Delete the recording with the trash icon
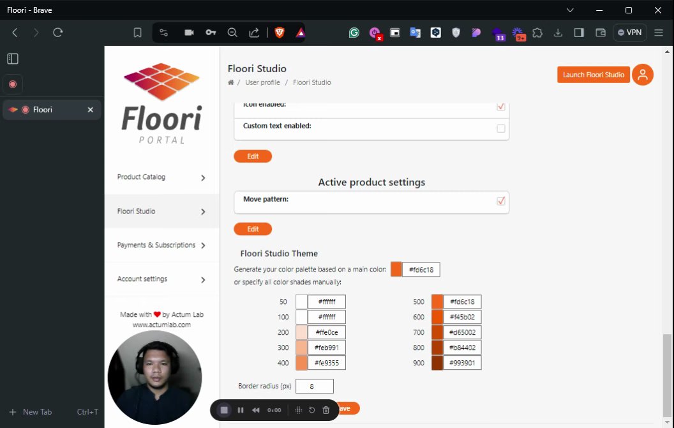This screenshot has height=428, width=674. (x=326, y=410)
